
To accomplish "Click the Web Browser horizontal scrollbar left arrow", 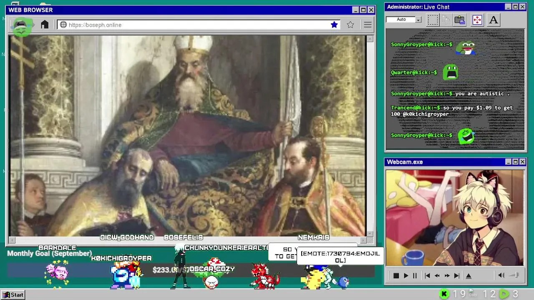I will click(12, 240).
